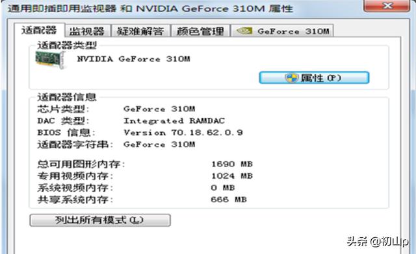Switch to the 颜色管理 tab
Viewport: 416px width, 254px height.
pos(200,31)
